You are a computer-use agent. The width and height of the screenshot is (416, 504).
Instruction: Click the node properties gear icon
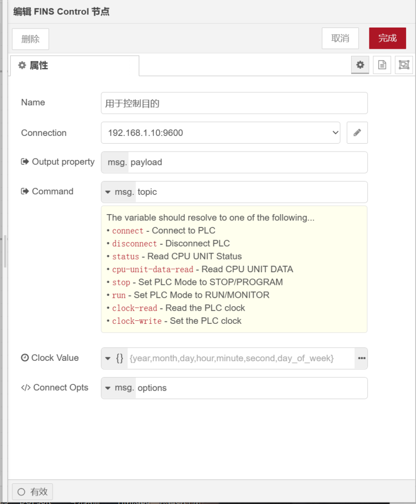(360, 65)
